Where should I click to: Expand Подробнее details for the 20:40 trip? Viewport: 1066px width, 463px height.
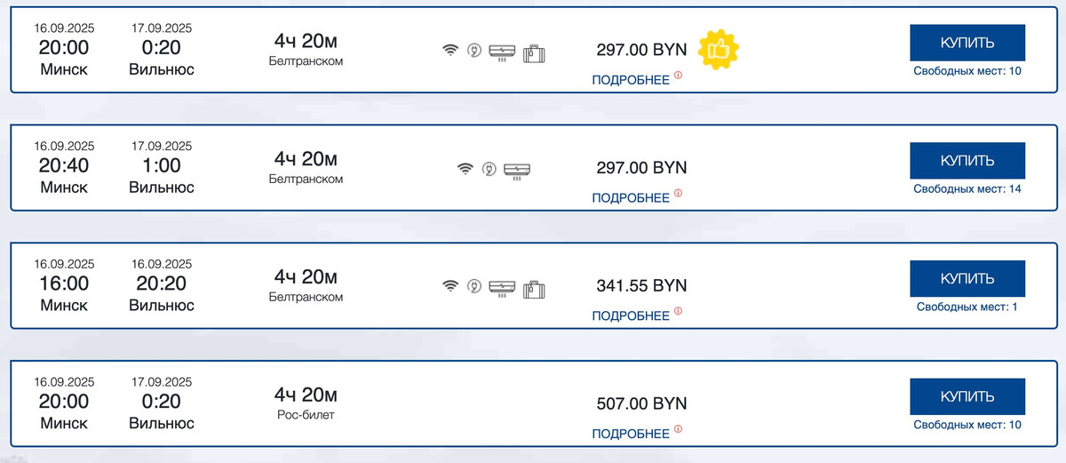coord(631,198)
